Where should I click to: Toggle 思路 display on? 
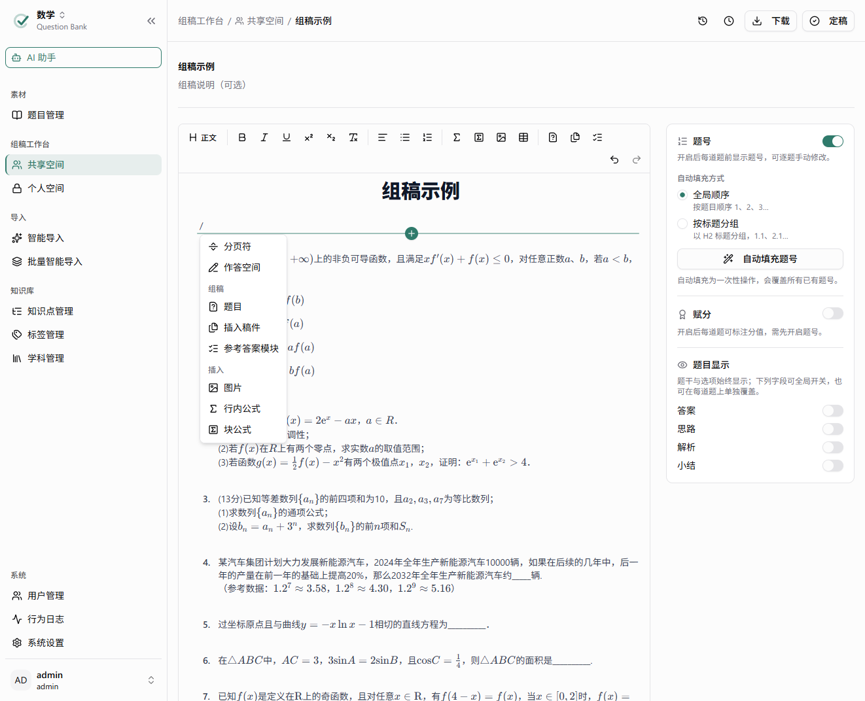[833, 429]
